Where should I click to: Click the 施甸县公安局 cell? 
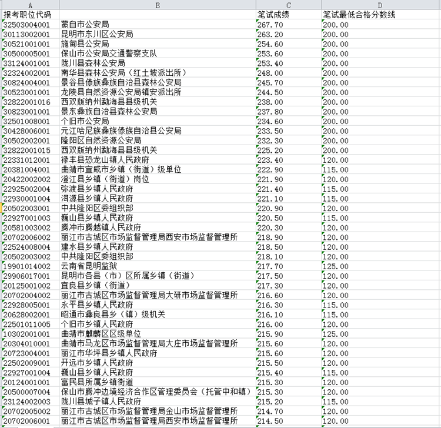pyautogui.click(x=158, y=44)
